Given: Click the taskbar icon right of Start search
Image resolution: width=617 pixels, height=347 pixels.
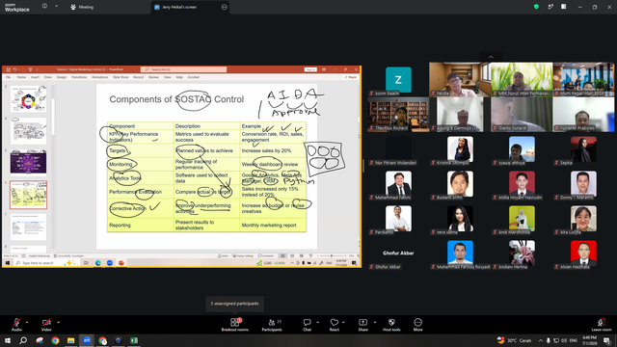Looking at the screenshot, I should (x=40, y=340).
